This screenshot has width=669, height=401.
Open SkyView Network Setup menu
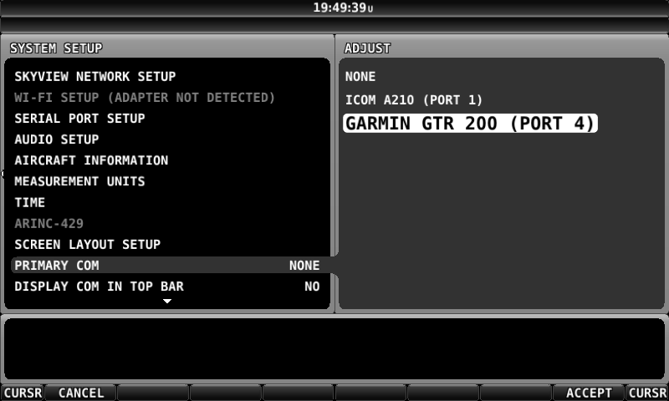coord(94,77)
